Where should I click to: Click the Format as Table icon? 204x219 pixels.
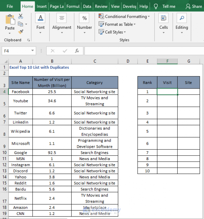click(x=101, y=24)
